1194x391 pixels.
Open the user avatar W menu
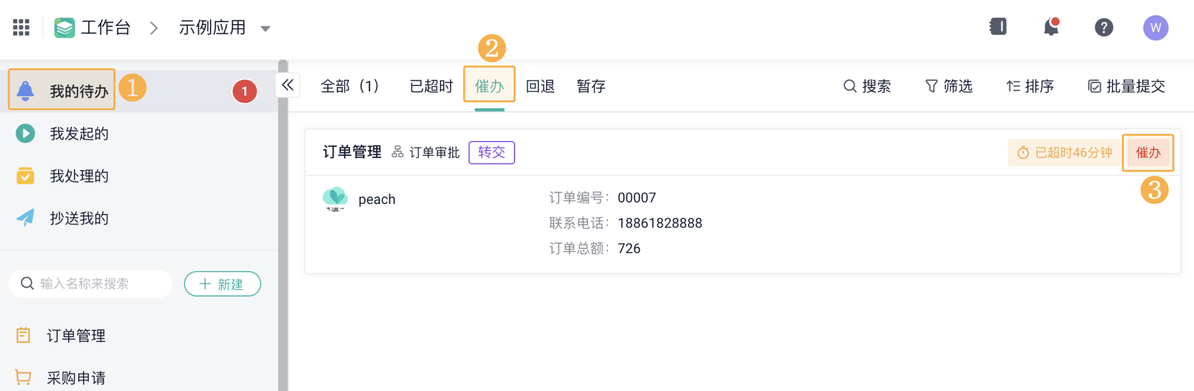(x=1155, y=28)
